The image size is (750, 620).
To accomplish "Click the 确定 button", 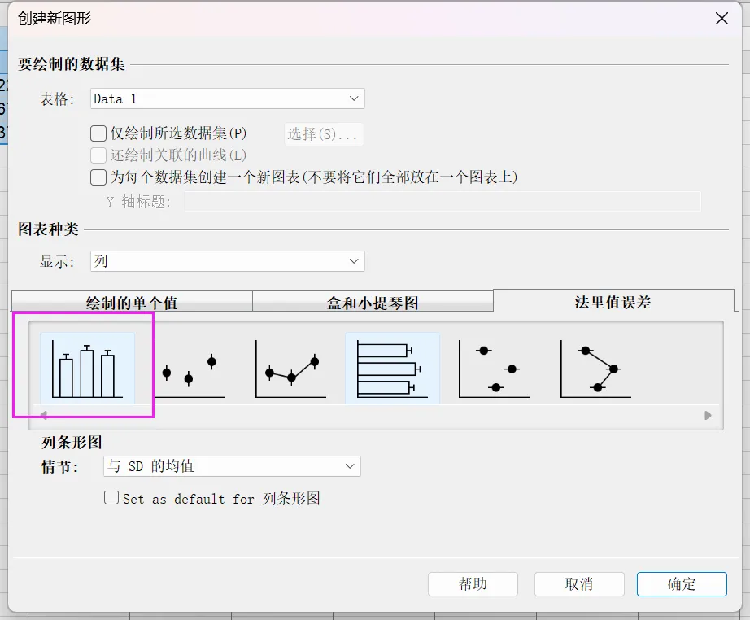I will pos(681,583).
